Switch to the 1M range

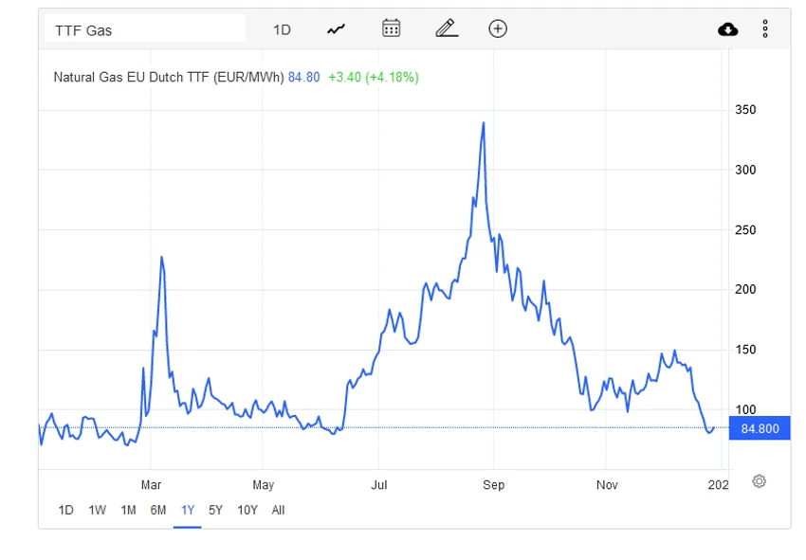128,510
